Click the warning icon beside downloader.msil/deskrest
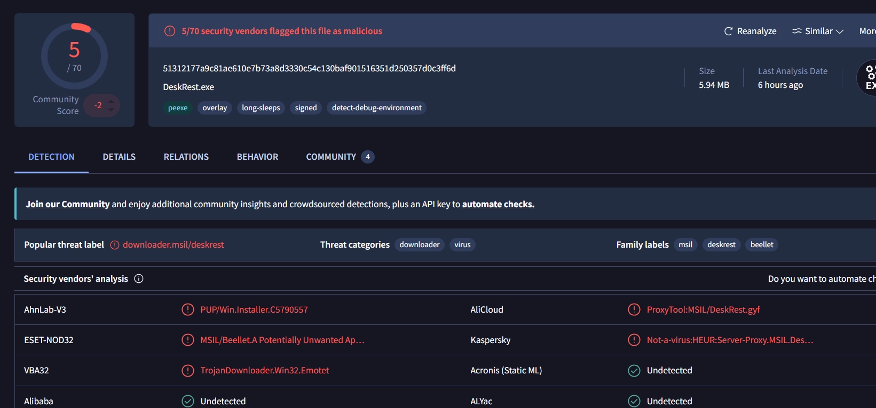The width and height of the screenshot is (876, 408). tap(115, 245)
